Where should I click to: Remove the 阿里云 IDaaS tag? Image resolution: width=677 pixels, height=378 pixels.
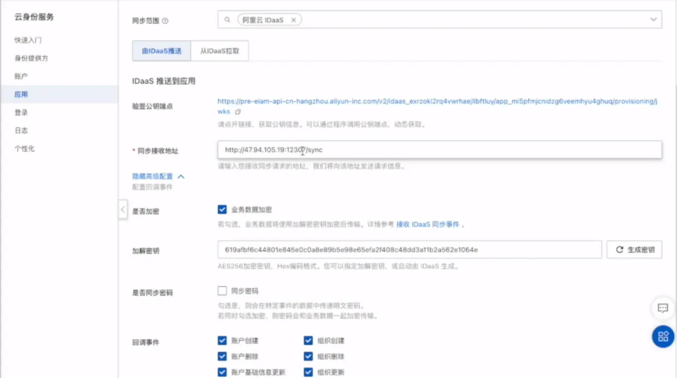click(x=294, y=19)
